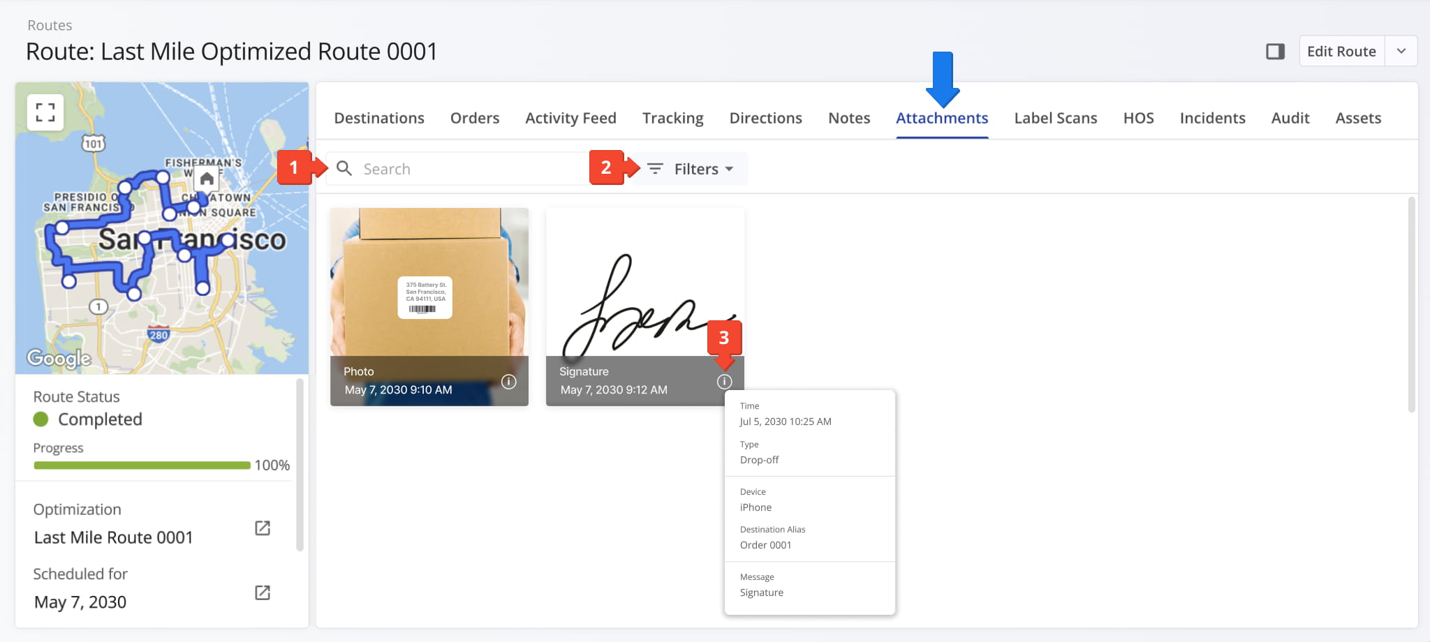1430x642 pixels.
Task: Switch to the Destinations tab
Action: coord(379,118)
